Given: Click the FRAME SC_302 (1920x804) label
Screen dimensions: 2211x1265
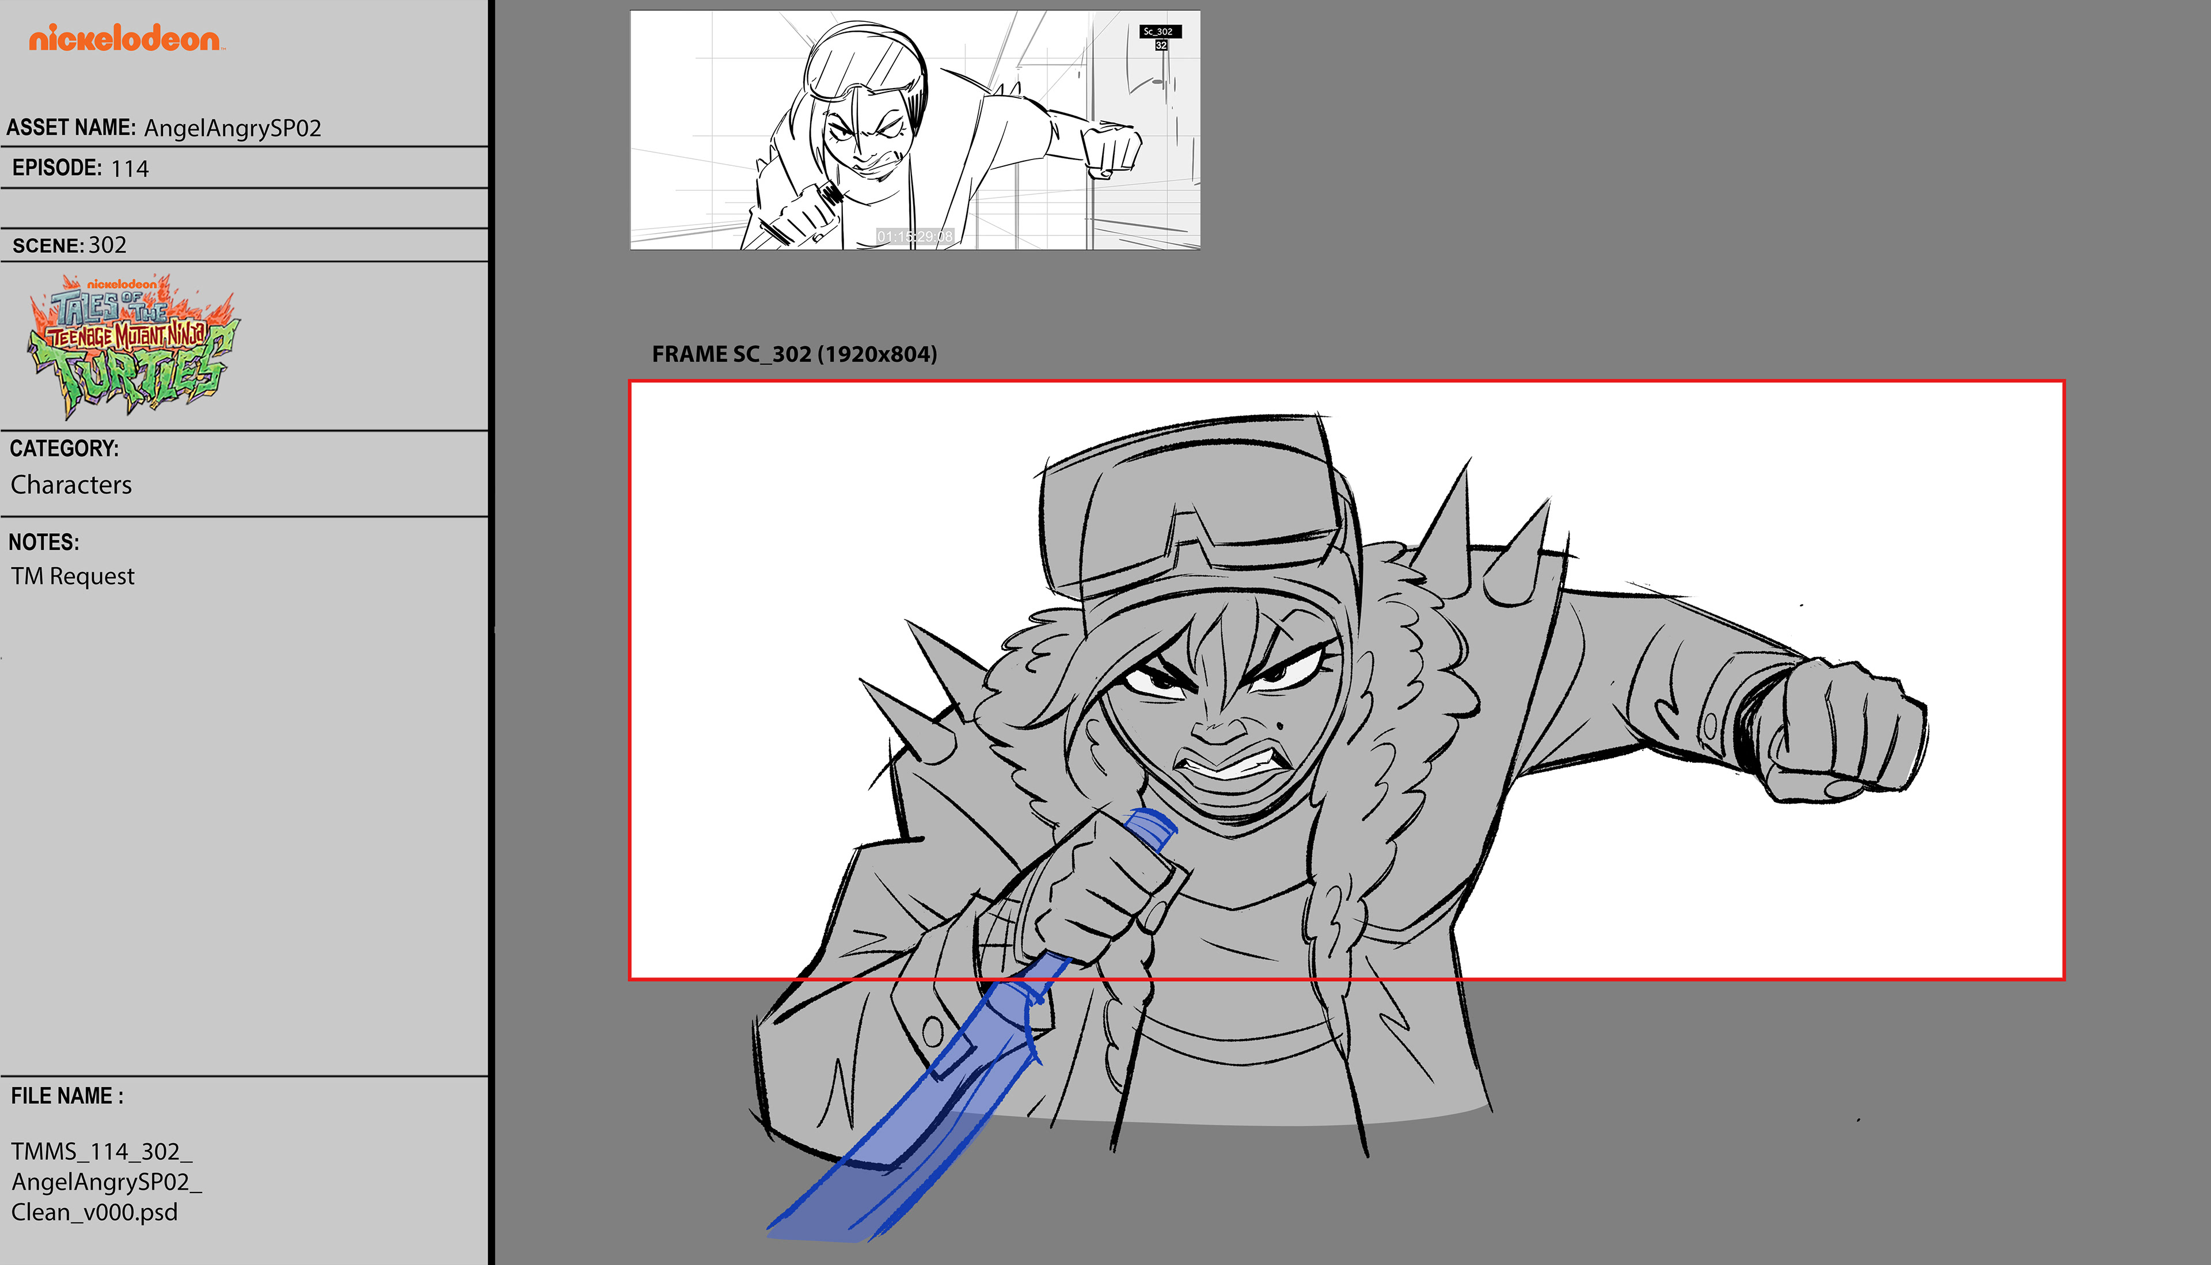Looking at the screenshot, I should tap(794, 355).
